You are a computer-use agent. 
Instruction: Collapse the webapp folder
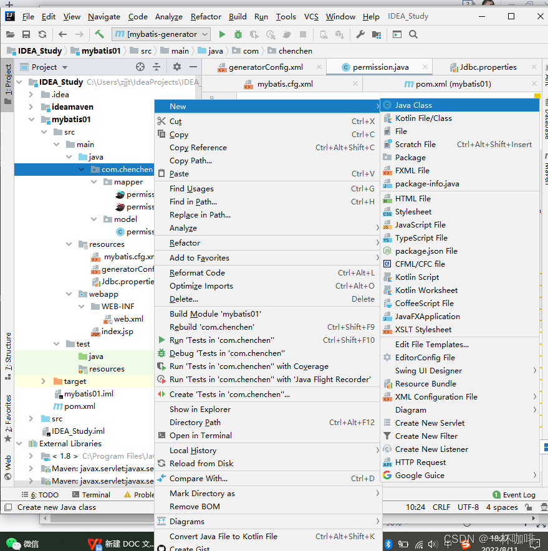(69, 294)
